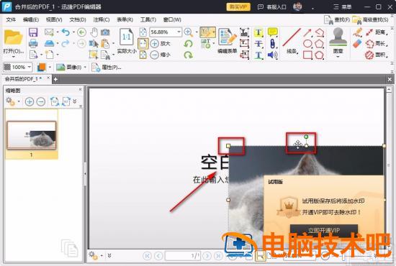Save document with the floppy disk icon

(33, 32)
